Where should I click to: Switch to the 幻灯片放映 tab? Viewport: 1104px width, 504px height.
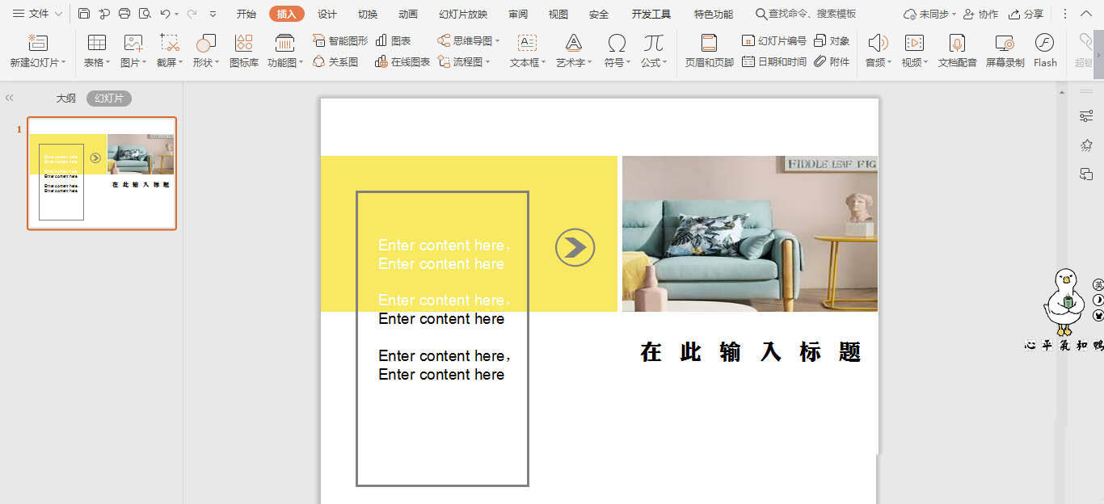click(x=463, y=14)
